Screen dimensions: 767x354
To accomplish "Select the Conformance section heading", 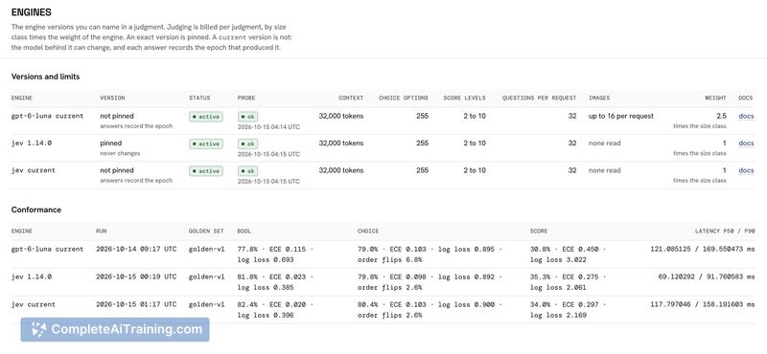I will (x=36, y=210).
